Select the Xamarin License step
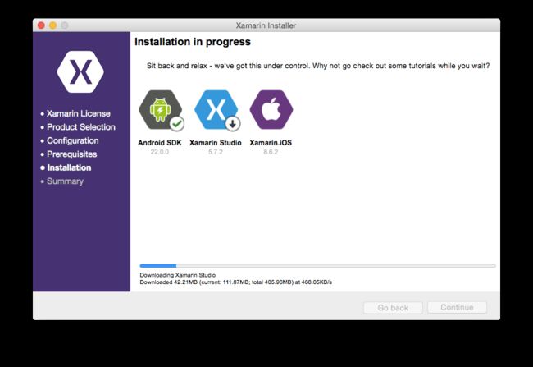Viewport: 533px width, 367px height. 79,113
